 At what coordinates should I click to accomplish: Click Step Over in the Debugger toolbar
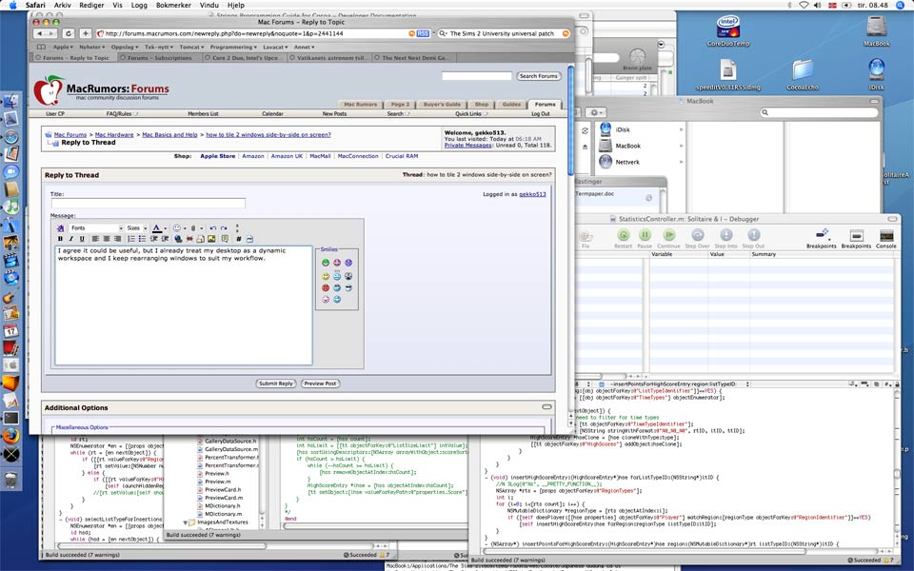697,238
